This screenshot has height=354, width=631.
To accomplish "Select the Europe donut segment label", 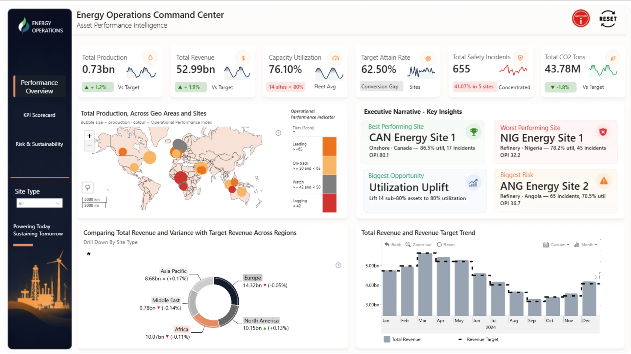I will pos(252,278).
